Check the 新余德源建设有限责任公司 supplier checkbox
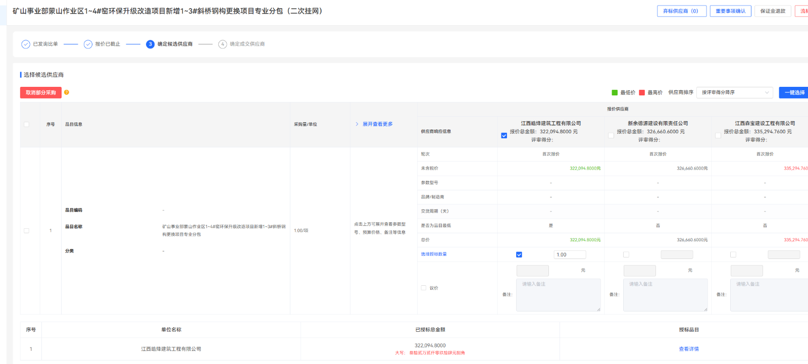 [611, 135]
